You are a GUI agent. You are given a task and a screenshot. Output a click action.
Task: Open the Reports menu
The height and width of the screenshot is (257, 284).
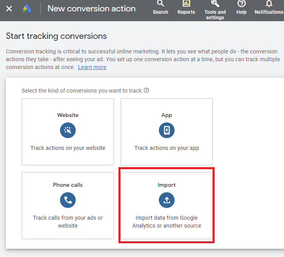click(186, 8)
